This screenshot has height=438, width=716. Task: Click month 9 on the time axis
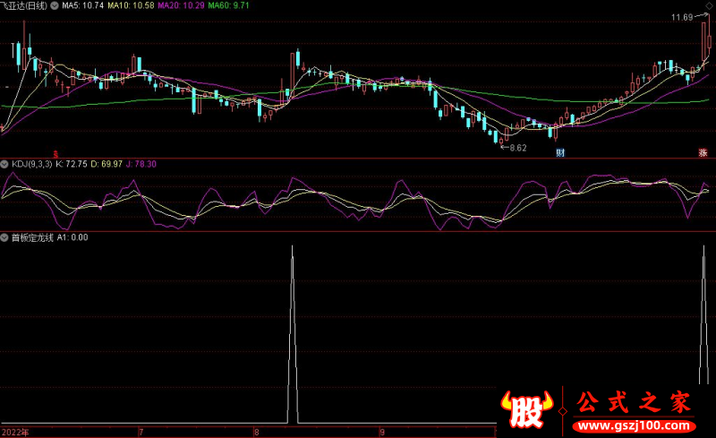(x=381, y=431)
